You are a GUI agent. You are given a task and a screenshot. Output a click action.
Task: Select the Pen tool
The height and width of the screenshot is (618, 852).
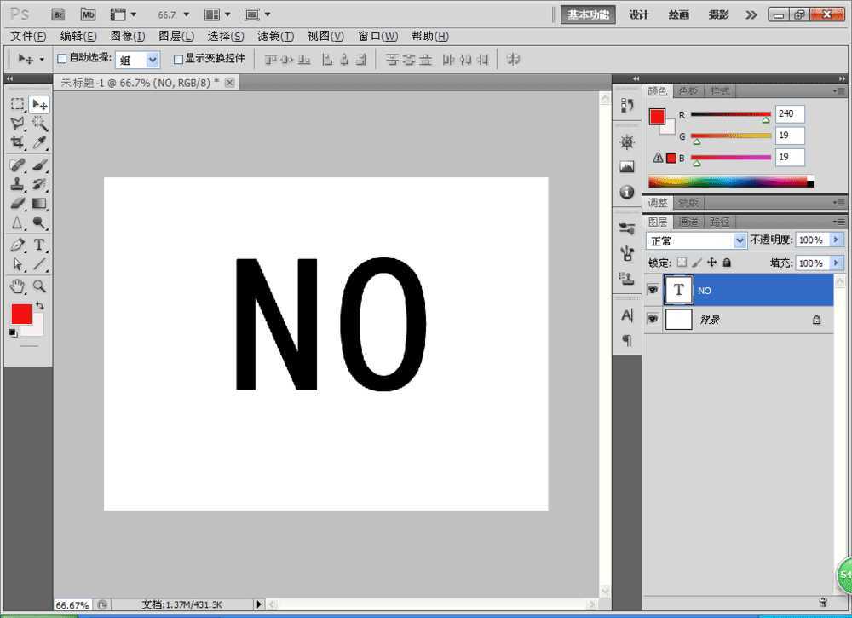tap(17, 245)
